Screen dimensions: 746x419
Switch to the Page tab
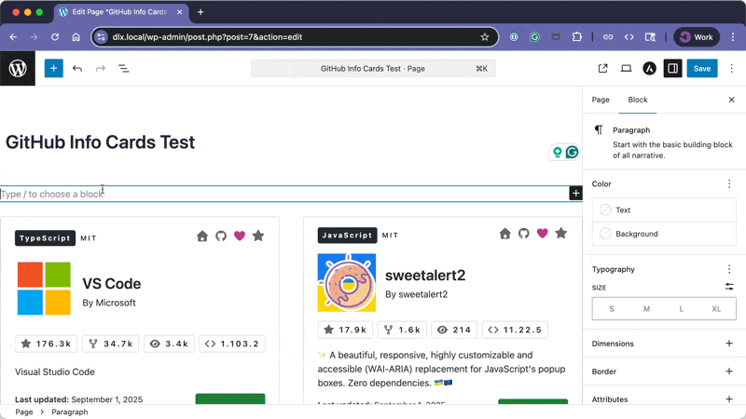click(x=601, y=100)
